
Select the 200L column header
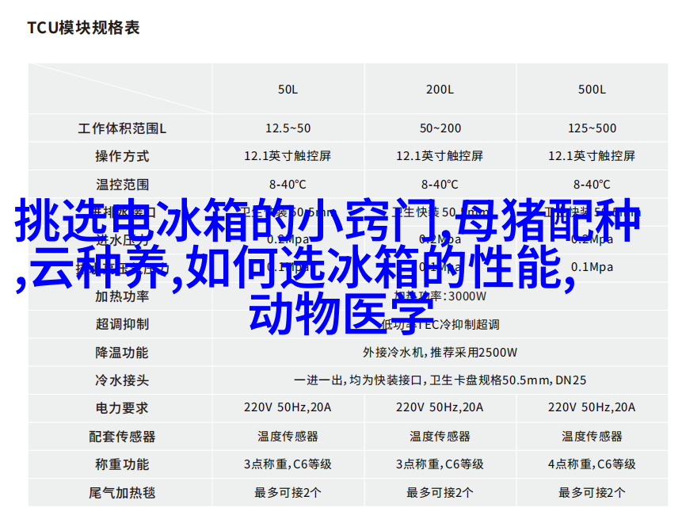pos(440,90)
